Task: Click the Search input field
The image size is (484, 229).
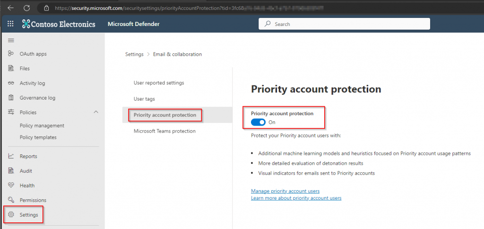Action: point(344,24)
